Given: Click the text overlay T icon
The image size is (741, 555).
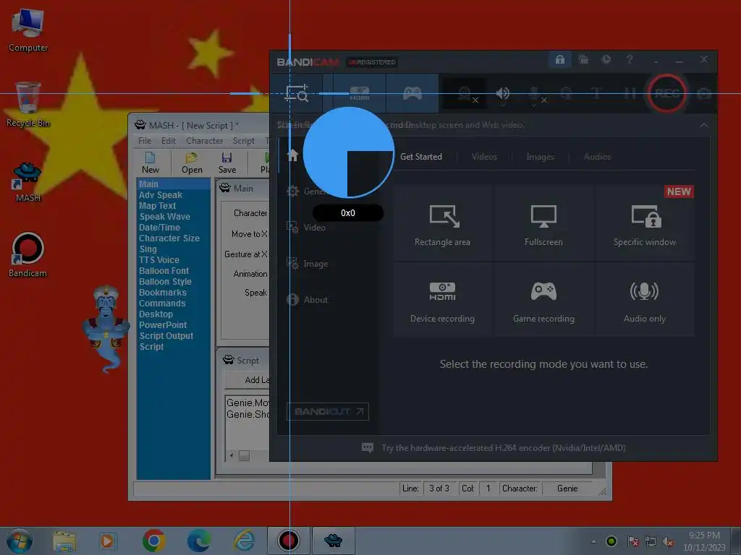Looking at the screenshot, I should pyautogui.click(x=597, y=93).
